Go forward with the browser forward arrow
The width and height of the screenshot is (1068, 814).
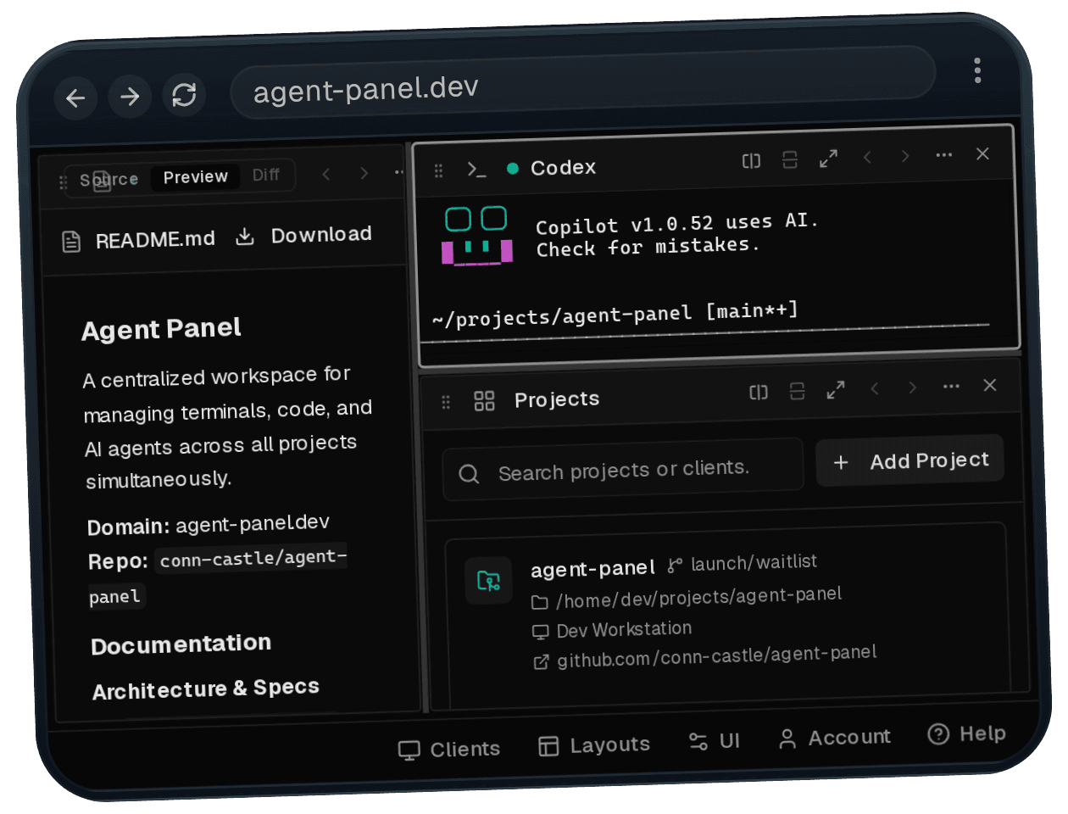pos(130,97)
